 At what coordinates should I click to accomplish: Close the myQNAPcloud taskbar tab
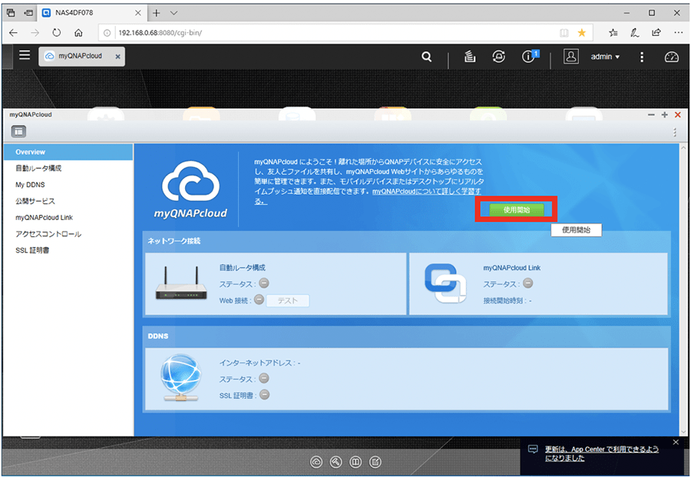click(x=117, y=57)
